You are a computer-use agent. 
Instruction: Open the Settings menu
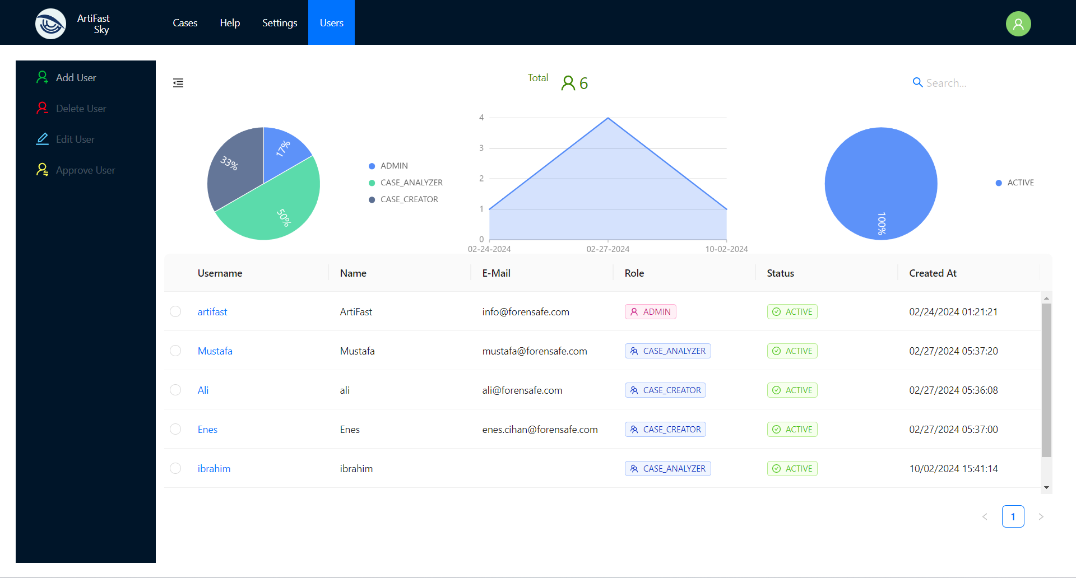coord(280,23)
